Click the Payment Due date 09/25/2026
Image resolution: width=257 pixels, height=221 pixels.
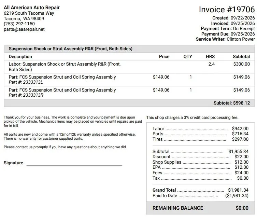[243, 34]
